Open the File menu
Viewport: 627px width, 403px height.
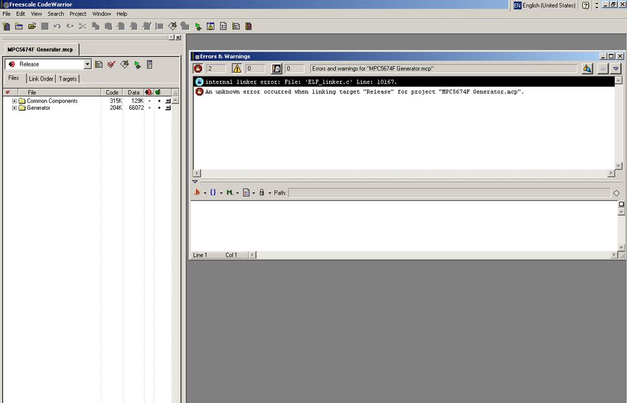[6, 14]
